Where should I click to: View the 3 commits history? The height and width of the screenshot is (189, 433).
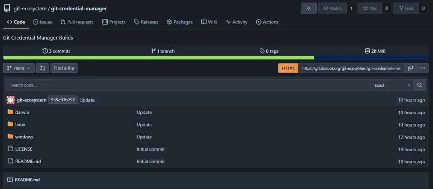(x=56, y=51)
